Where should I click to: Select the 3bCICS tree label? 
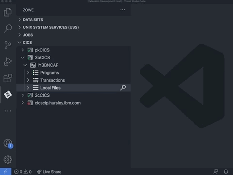(x=42, y=57)
